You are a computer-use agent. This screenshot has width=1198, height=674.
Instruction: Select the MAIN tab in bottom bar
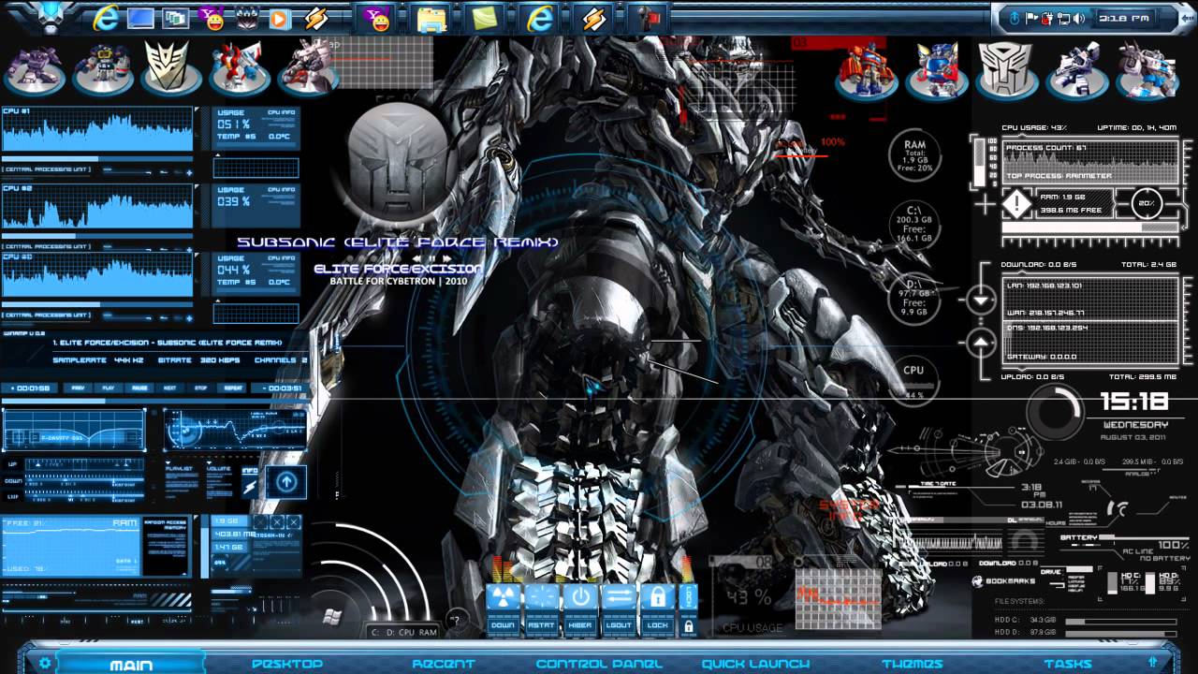tap(131, 665)
